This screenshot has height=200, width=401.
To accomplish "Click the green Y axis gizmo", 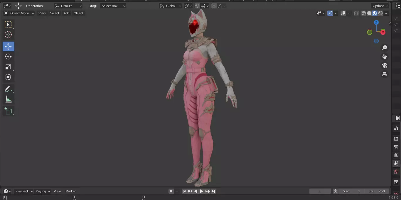I will pyautogui.click(x=370, y=32).
